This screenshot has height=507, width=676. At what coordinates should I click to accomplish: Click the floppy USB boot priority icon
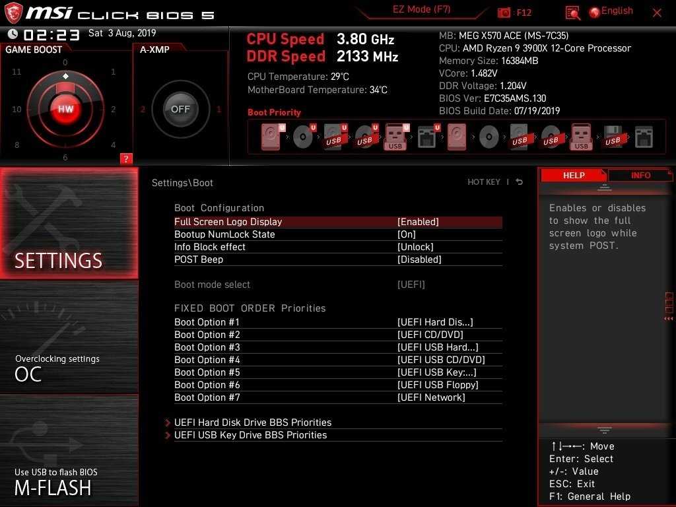(x=613, y=137)
